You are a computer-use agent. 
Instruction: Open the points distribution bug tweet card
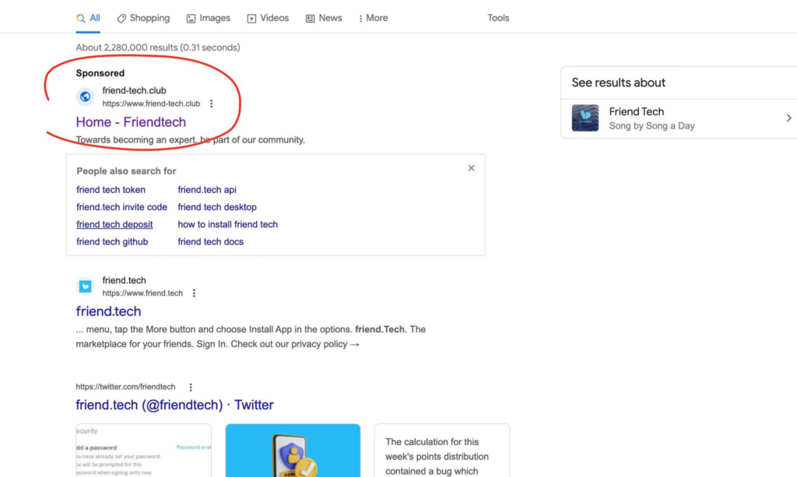point(442,451)
